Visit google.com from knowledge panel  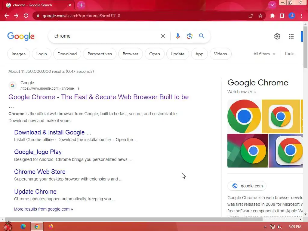click(x=247, y=186)
